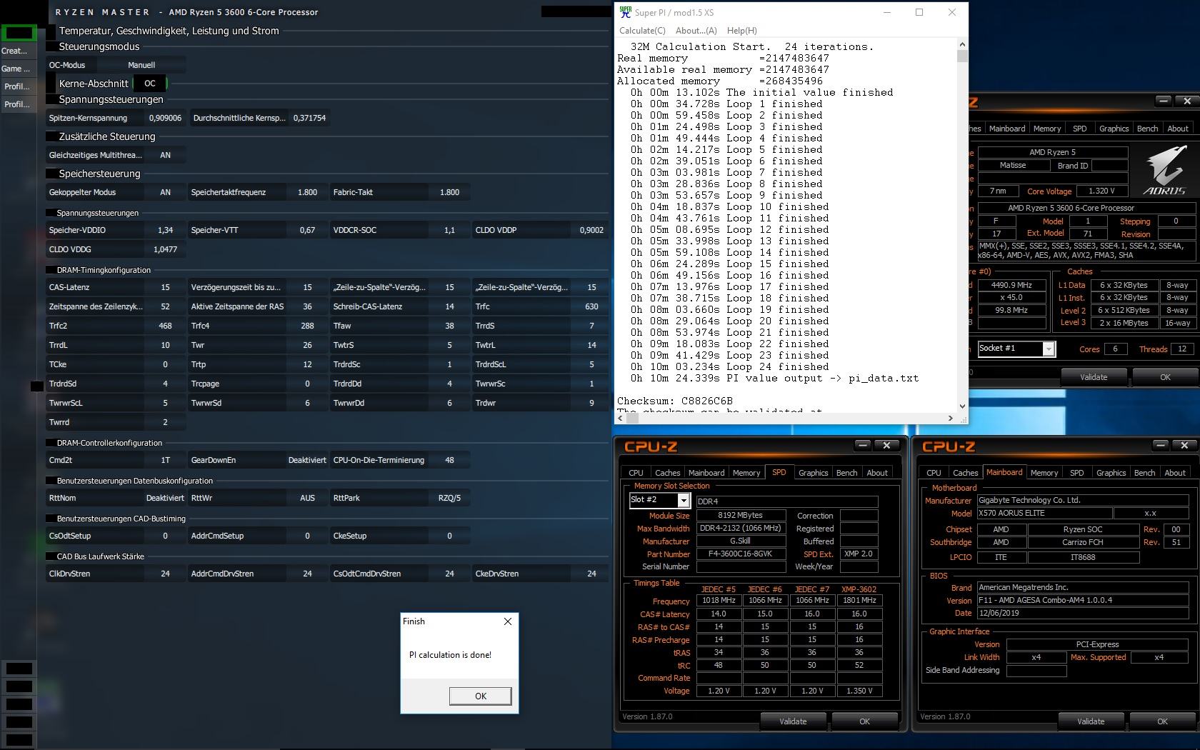
Task: Click the Speicher-VDDIO value 1,34
Action: [165, 230]
